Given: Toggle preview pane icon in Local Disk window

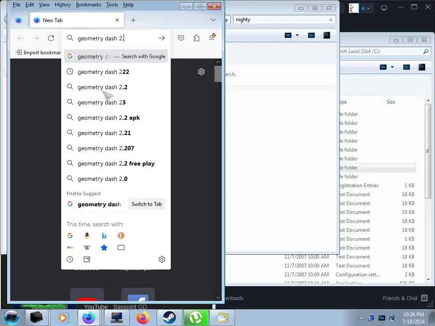Looking at the screenshot, I should [x=407, y=67].
